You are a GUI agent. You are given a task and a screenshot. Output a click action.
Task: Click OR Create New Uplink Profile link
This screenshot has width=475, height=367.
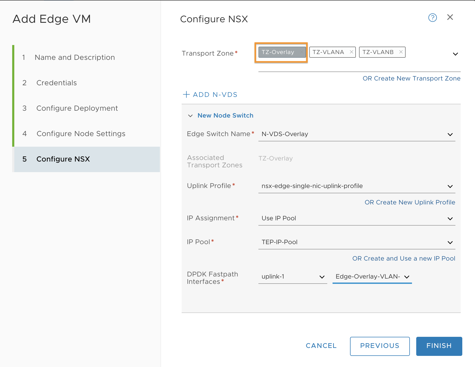(x=410, y=202)
